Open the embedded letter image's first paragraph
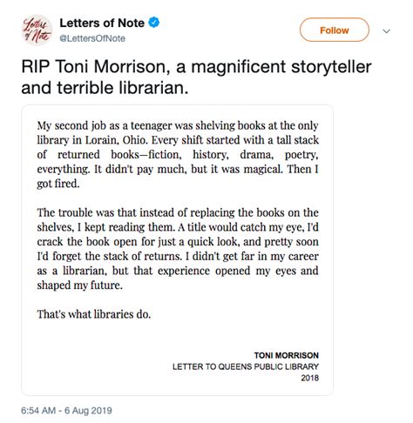This screenshot has width=413, height=423. click(178, 154)
